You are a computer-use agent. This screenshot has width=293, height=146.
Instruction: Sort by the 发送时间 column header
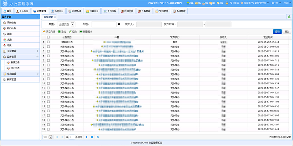pos(268,37)
